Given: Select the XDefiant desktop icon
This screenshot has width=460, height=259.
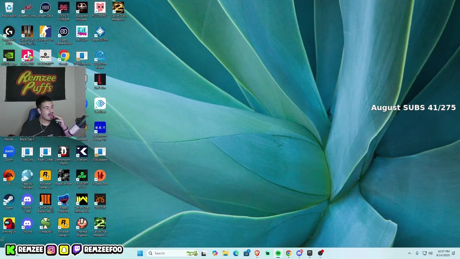Looking at the screenshot, I should (x=82, y=154).
